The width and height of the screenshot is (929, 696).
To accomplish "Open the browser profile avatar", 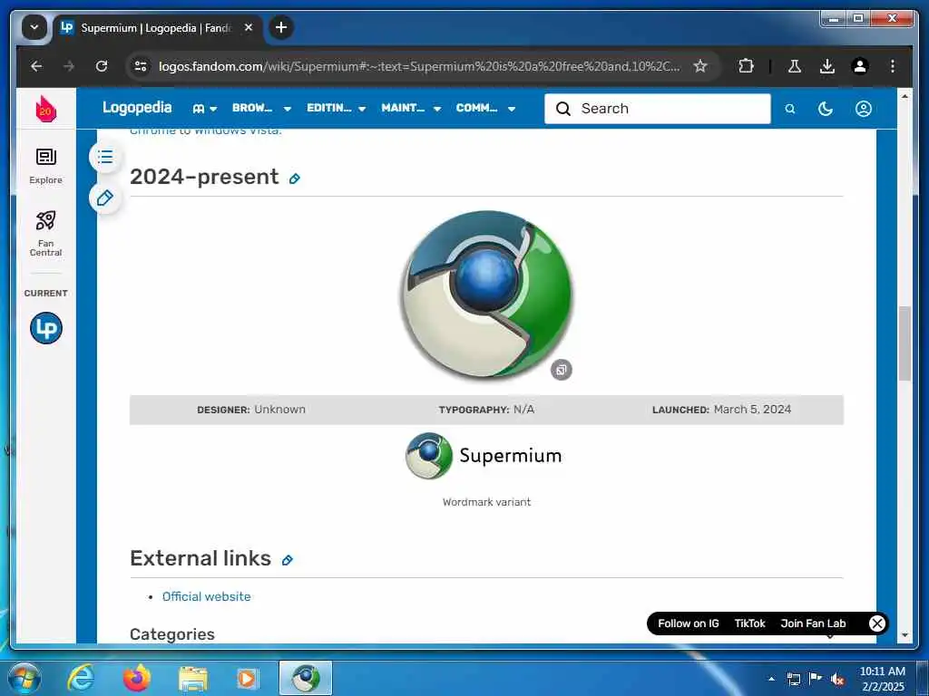I will (860, 66).
